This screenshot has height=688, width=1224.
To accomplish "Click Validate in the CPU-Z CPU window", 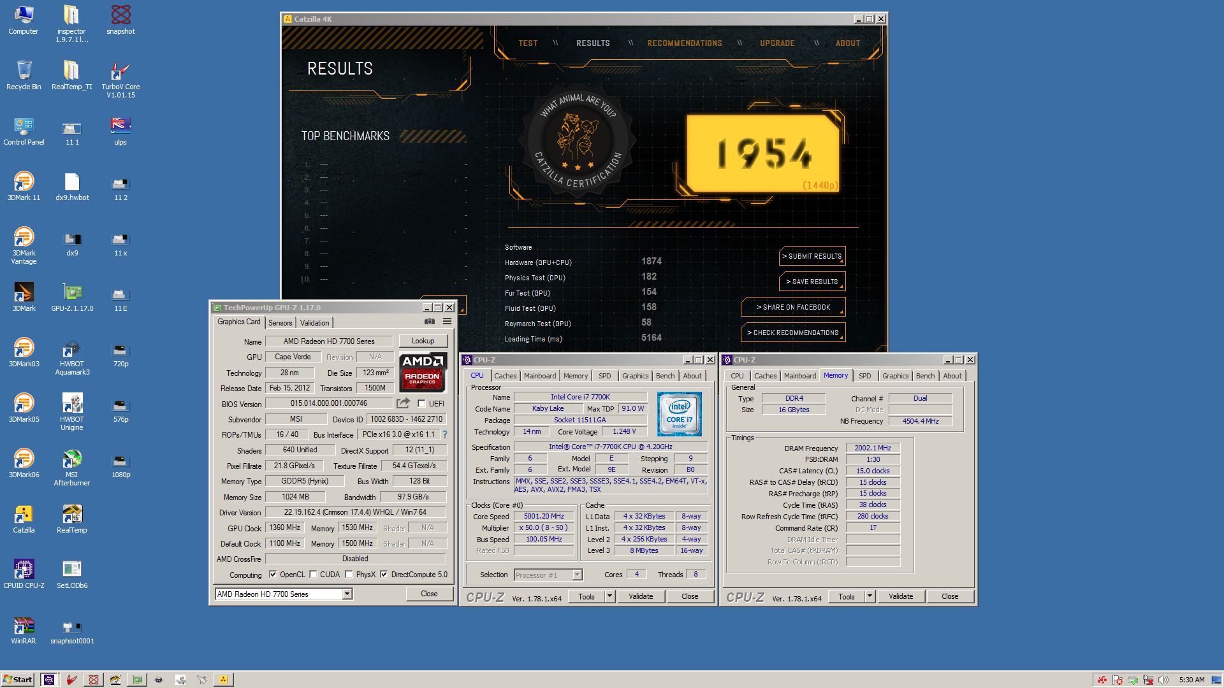I will click(641, 596).
